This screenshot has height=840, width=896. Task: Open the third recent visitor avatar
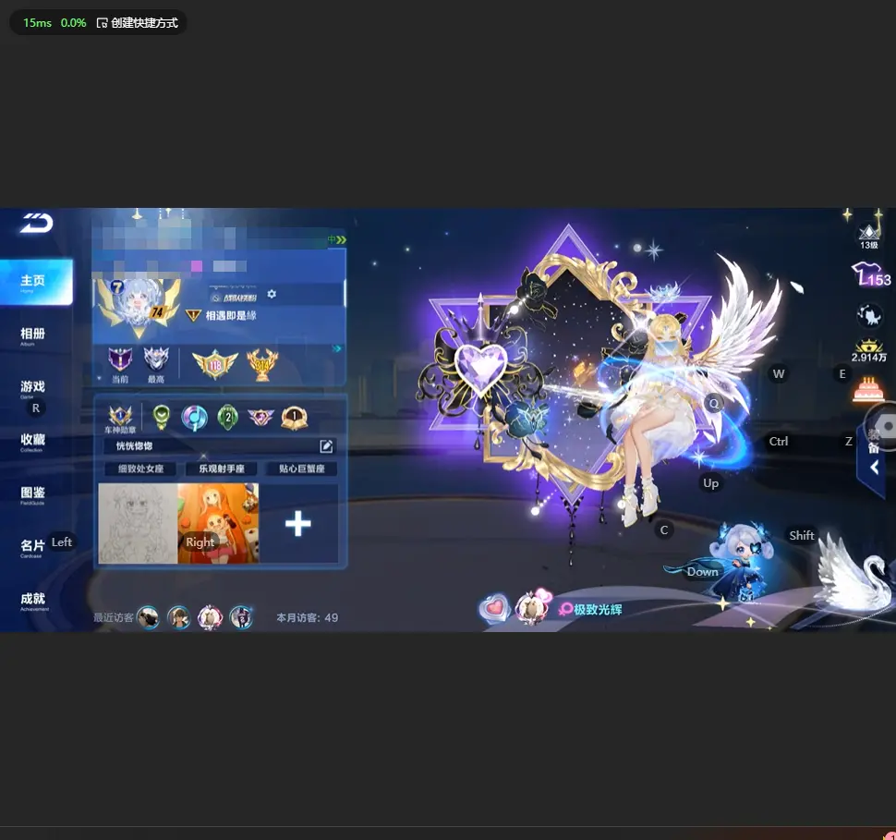coord(210,617)
